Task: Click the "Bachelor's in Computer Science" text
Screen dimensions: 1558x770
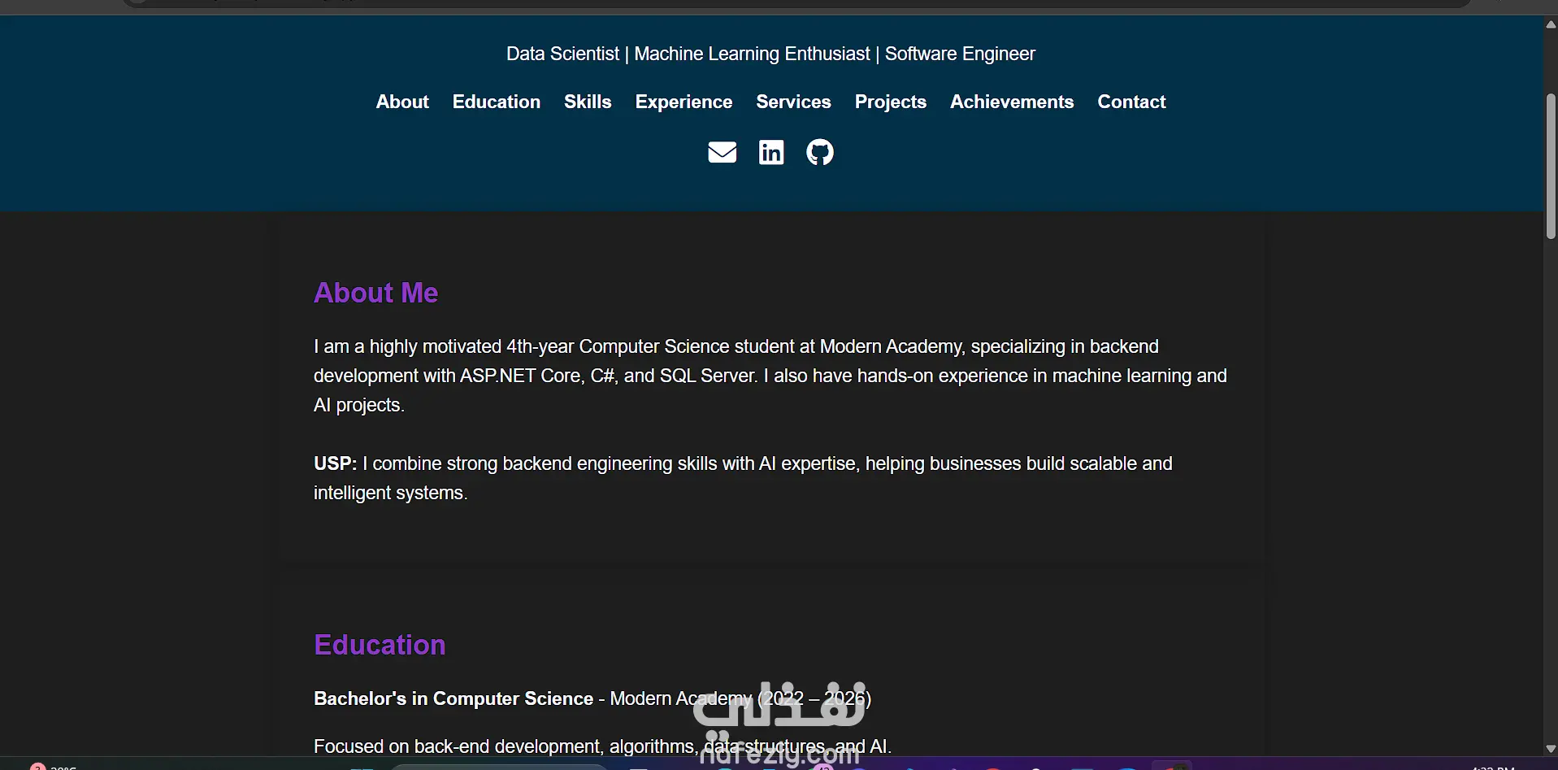Action: pos(454,698)
